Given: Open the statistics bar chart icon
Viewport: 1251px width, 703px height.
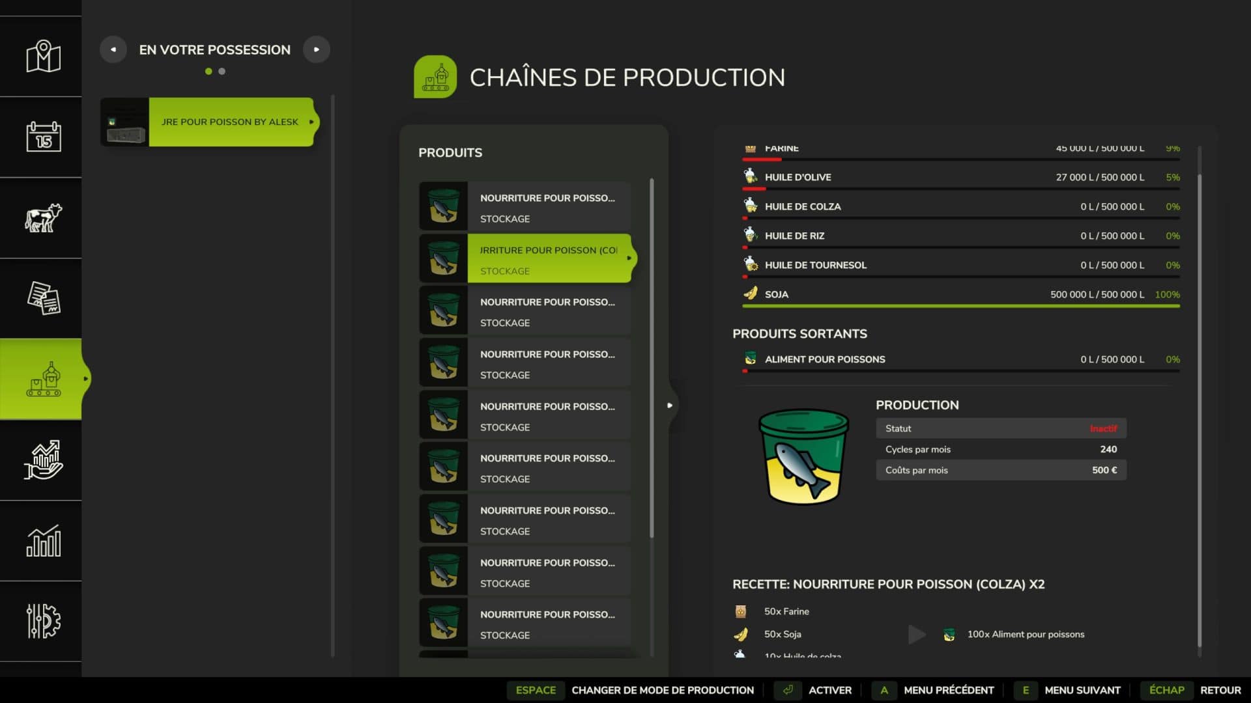Looking at the screenshot, I should (43, 540).
